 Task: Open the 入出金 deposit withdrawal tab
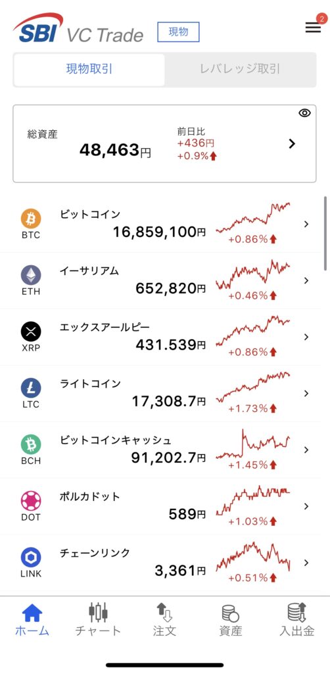click(297, 619)
